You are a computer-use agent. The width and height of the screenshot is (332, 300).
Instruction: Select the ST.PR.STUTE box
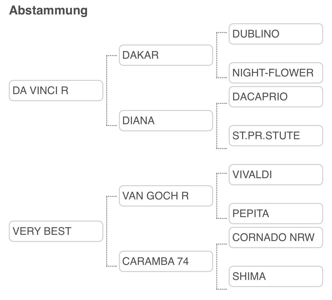click(x=276, y=136)
